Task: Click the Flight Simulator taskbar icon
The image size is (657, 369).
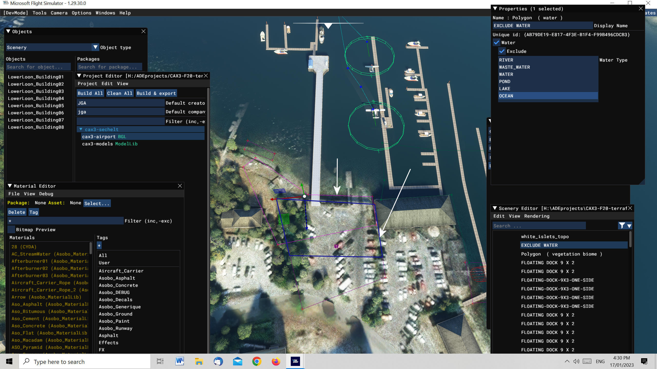Action: tap(295, 361)
